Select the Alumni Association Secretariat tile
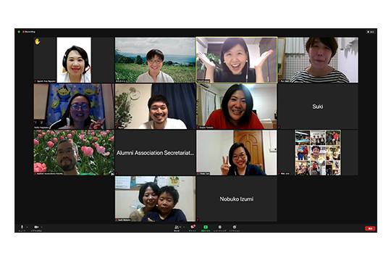The image size is (391, 261). [155, 152]
